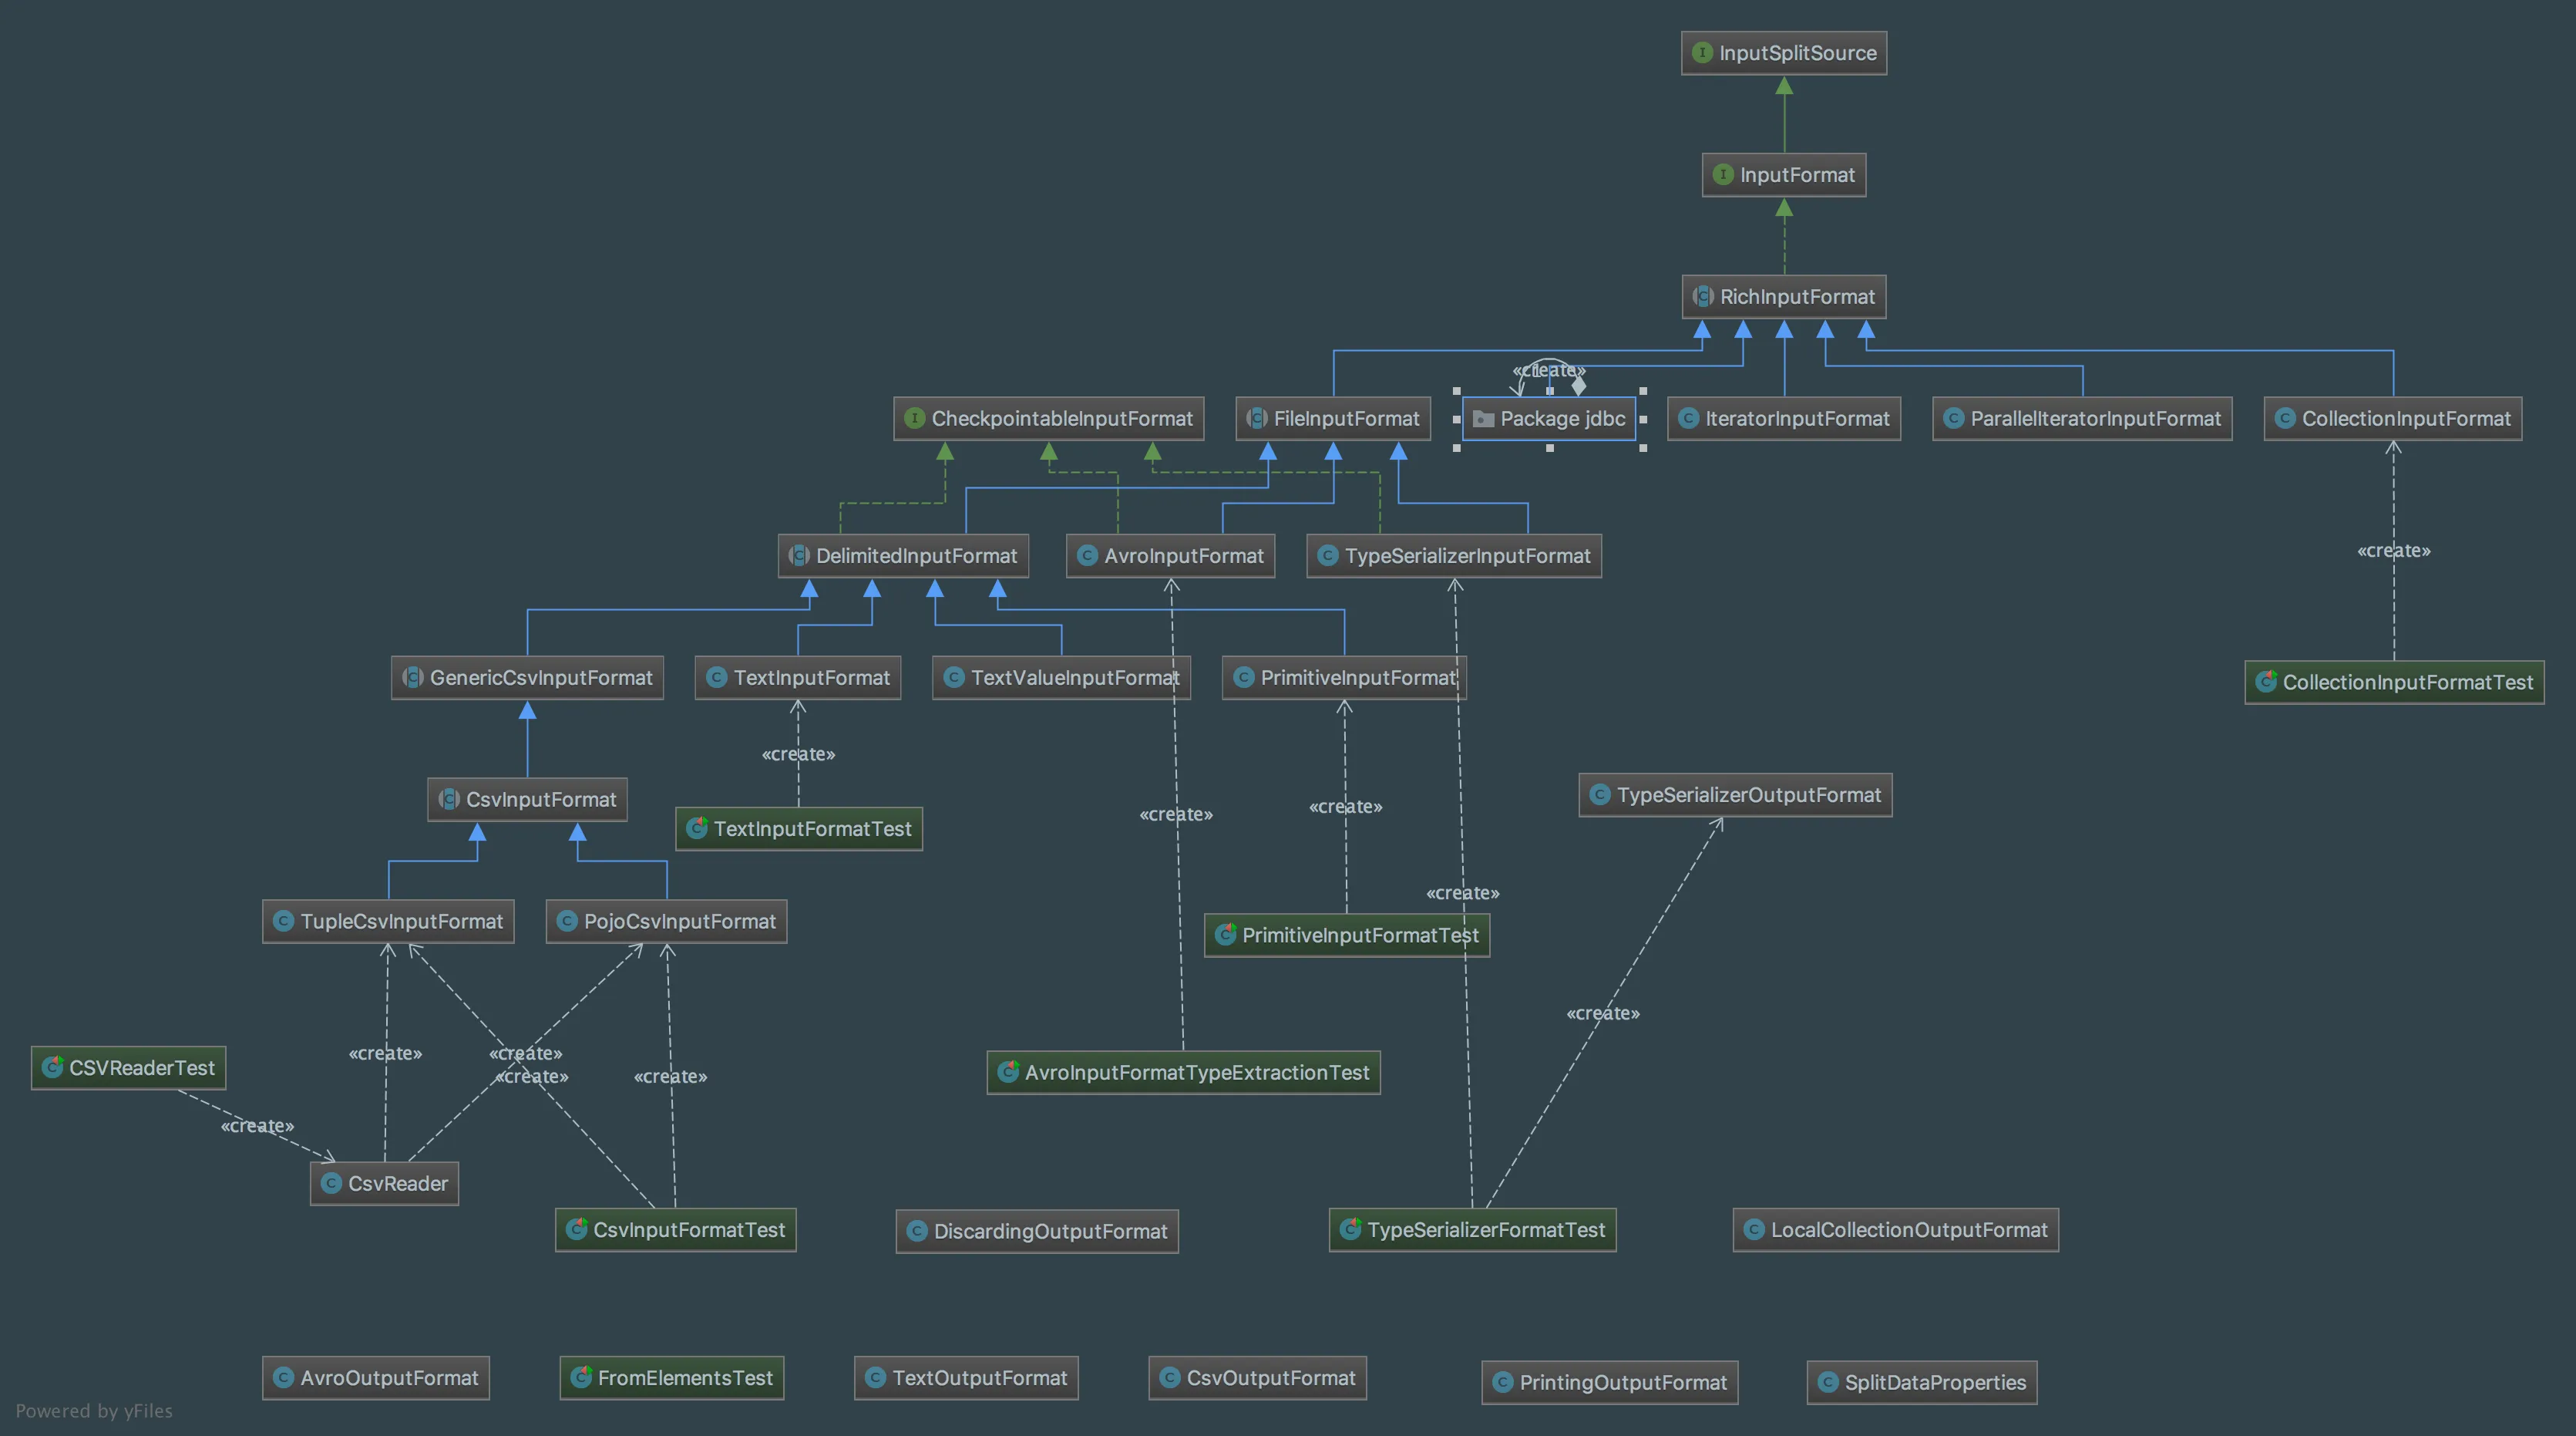Click the class icon on AvroOutputFormat
This screenshot has width=2576, height=1436.
[283, 1377]
